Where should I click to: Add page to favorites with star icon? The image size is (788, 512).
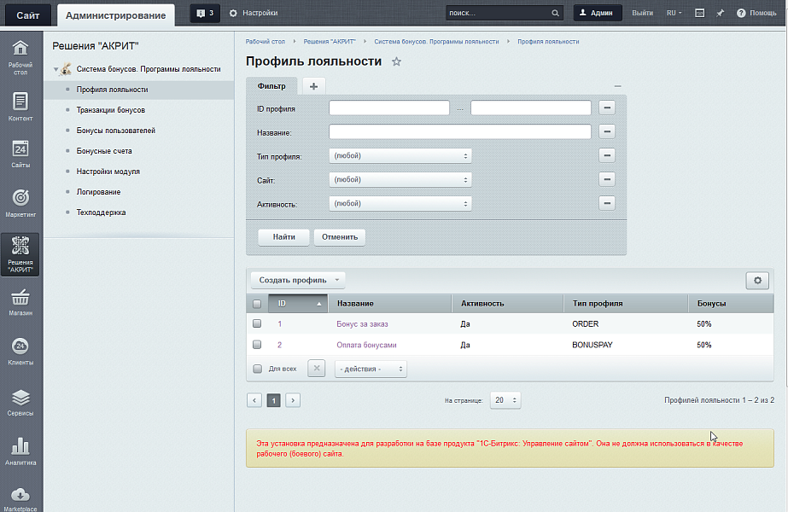[x=396, y=62]
